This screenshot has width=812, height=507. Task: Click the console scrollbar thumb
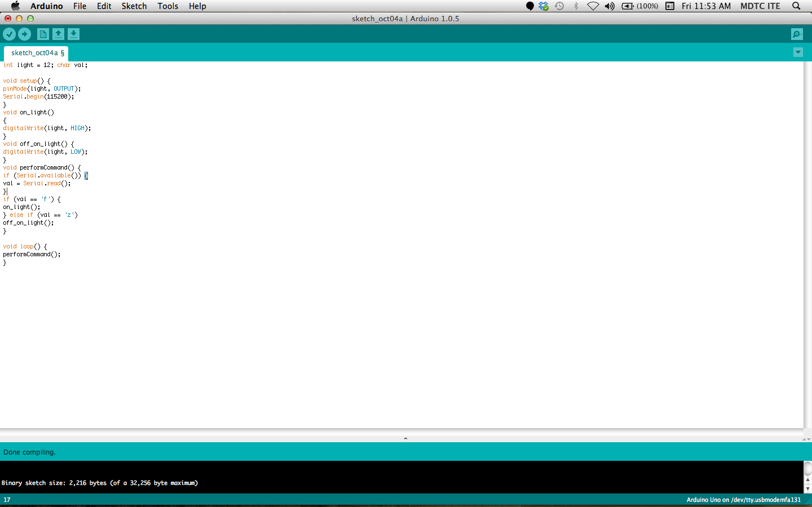tap(807, 468)
